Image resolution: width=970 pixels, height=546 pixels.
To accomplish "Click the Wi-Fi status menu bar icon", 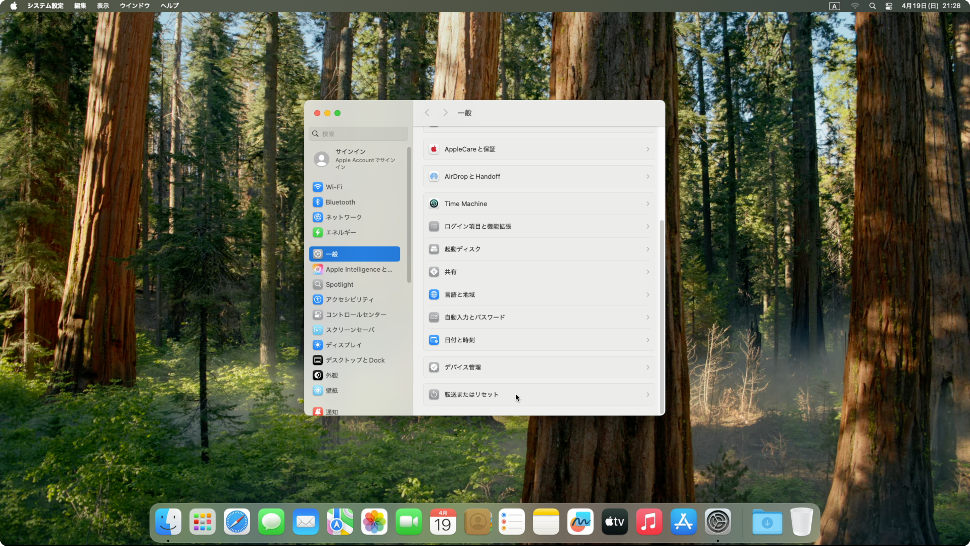I will 855,6.
